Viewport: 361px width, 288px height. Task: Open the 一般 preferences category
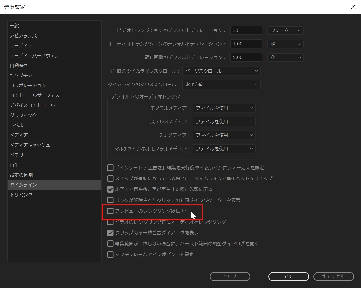(54, 26)
